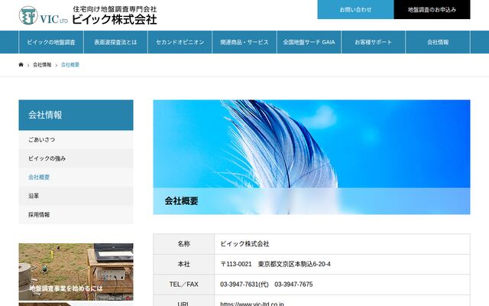489x306 pixels.
Task: Open 関連商品・サービス menu
Action: click(244, 42)
